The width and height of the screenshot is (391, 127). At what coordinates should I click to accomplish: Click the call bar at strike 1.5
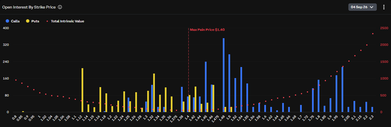pyautogui.click(x=229, y=83)
